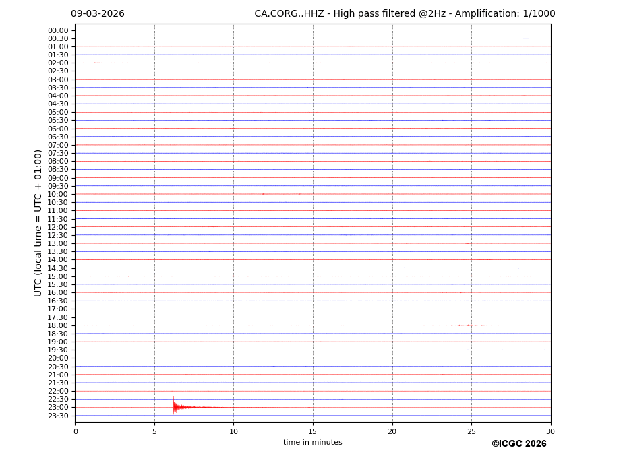Select the 00:00 time label

pos(58,30)
